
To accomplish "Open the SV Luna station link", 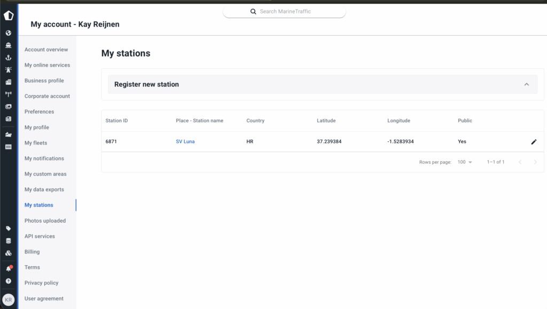I will click(185, 141).
